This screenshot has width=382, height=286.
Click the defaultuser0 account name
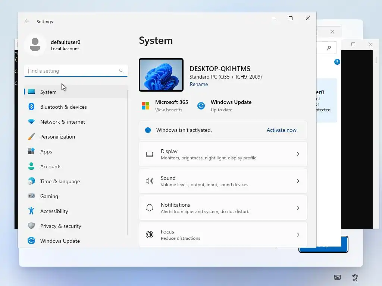tap(66, 42)
